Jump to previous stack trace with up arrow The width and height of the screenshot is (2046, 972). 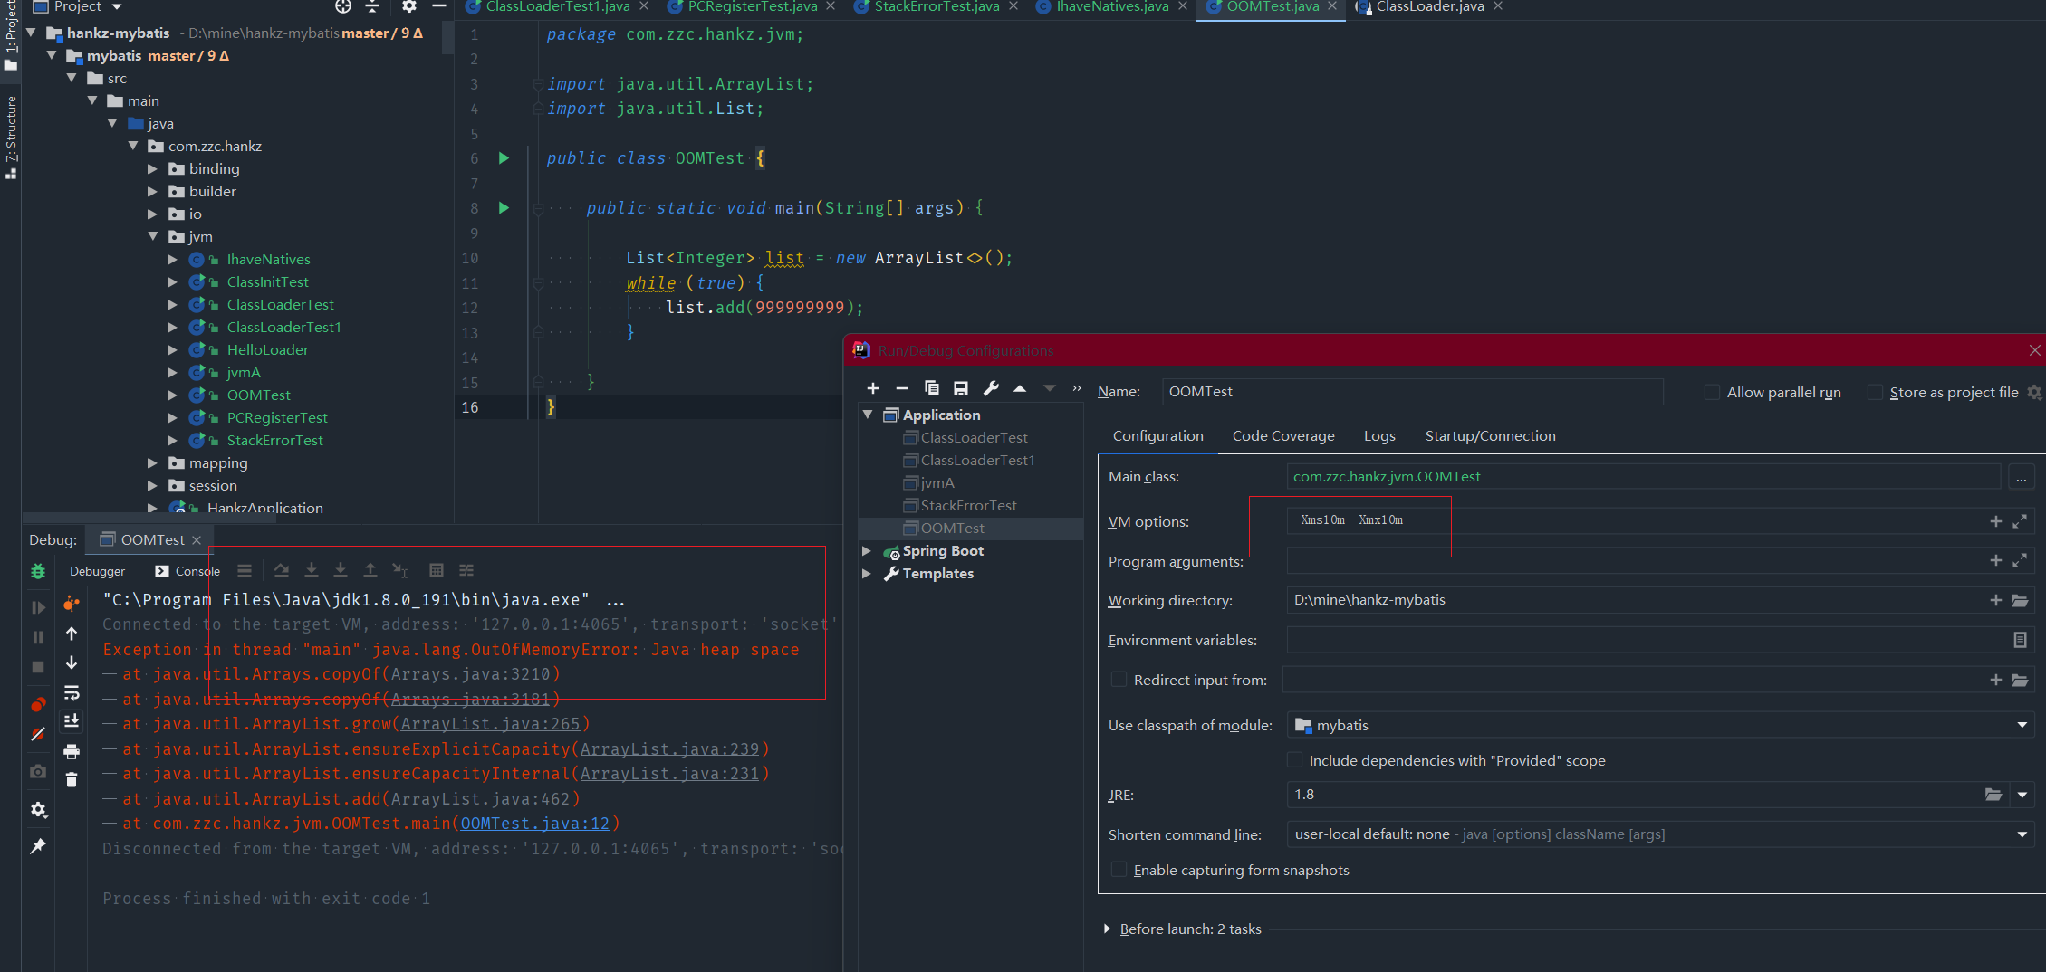pyautogui.click(x=72, y=634)
